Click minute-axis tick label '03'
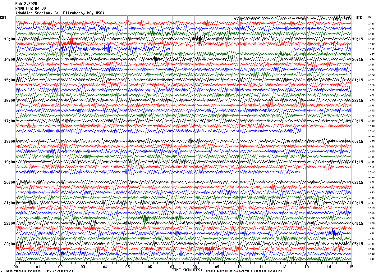 [x=83, y=266]
